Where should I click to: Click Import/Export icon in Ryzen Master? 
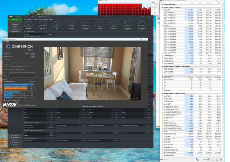tap(11, 137)
